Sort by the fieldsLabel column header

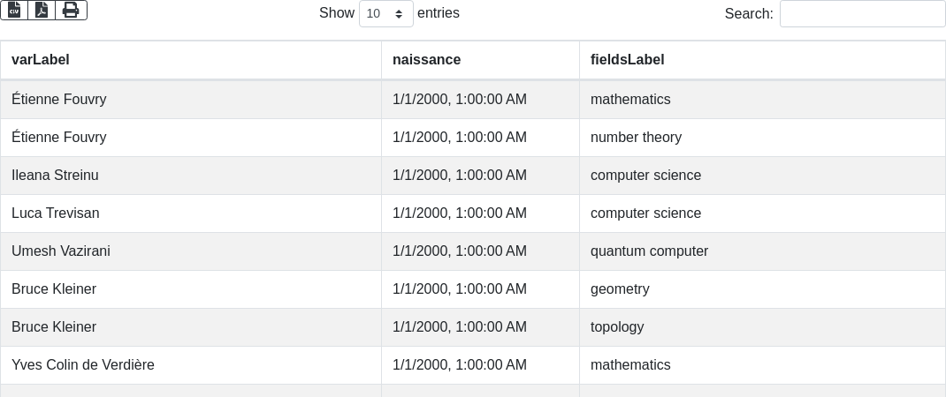tap(627, 60)
